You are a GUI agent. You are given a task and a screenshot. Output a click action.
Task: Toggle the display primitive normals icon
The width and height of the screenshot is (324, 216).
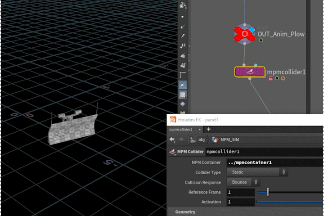click(183, 55)
